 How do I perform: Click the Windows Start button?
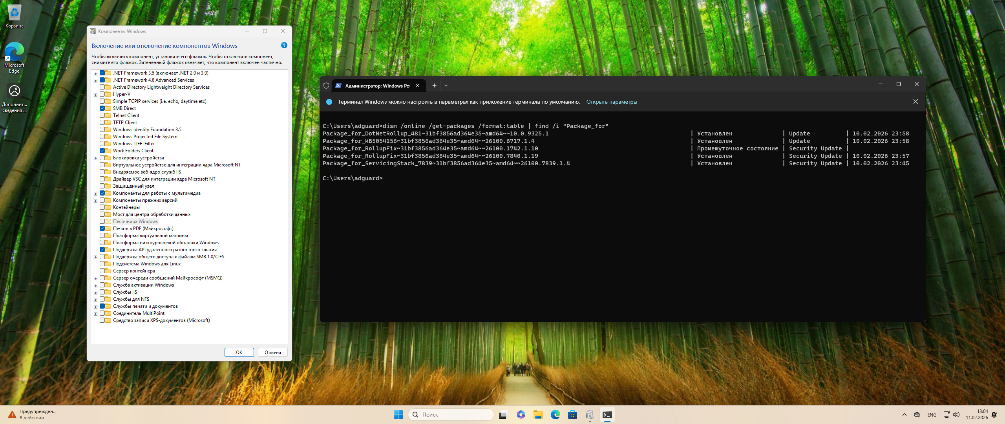tap(398, 415)
